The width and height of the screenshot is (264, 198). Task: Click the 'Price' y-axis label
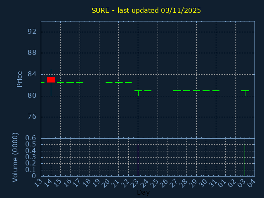click(19, 79)
